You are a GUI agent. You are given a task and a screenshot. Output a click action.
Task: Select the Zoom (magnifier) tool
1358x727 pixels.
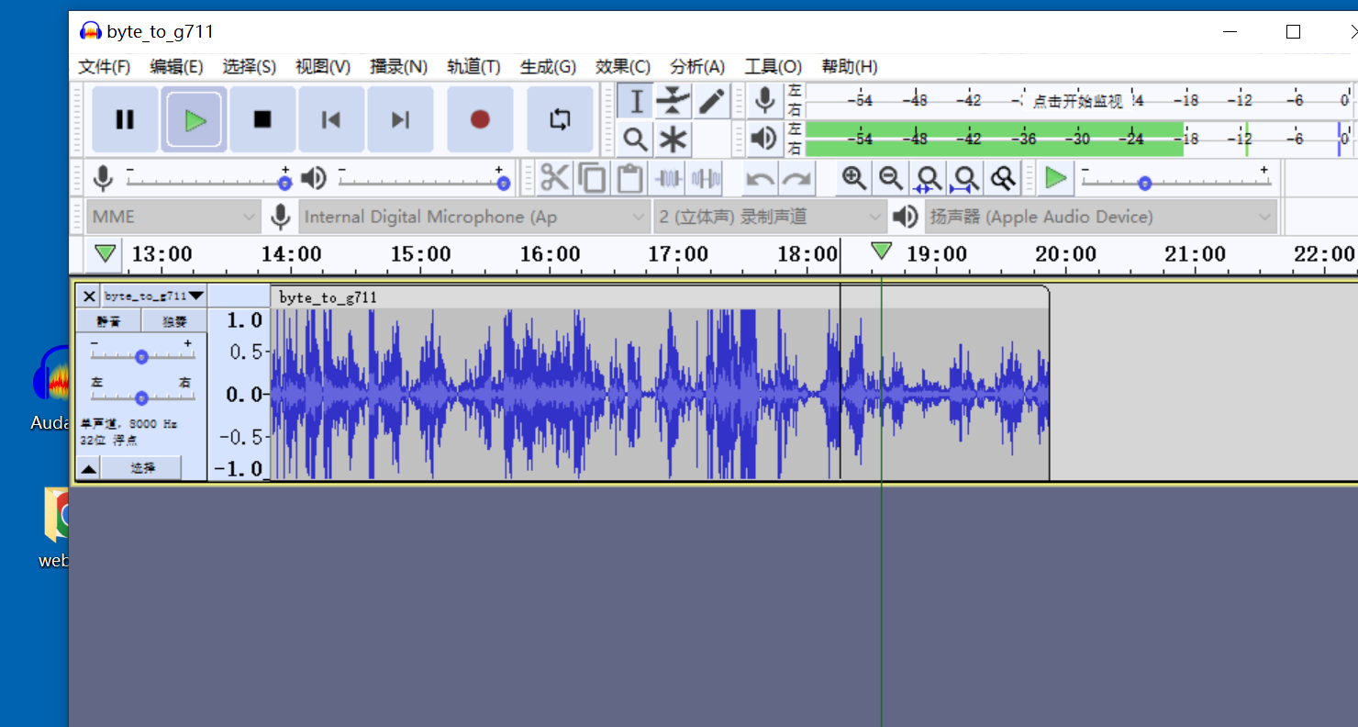pos(635,140)
